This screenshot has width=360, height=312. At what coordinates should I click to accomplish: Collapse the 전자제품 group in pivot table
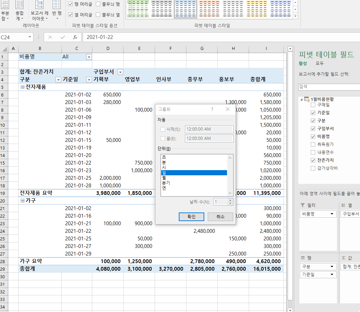(x=22, y=87)
